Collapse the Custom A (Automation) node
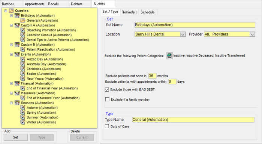The width and height of the screenshot is (262, 144). tap(11, 25)
